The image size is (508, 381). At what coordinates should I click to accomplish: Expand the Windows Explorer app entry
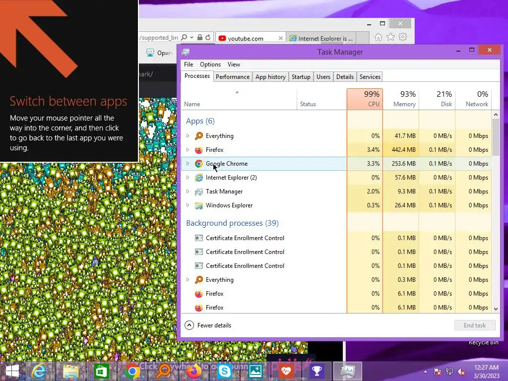[x=188, y=205]
